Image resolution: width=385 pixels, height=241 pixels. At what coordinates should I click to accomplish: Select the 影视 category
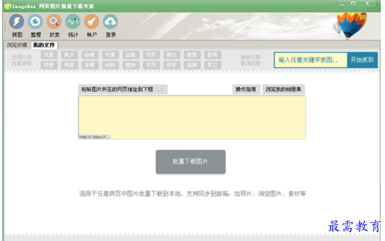[x=213, y=55]
